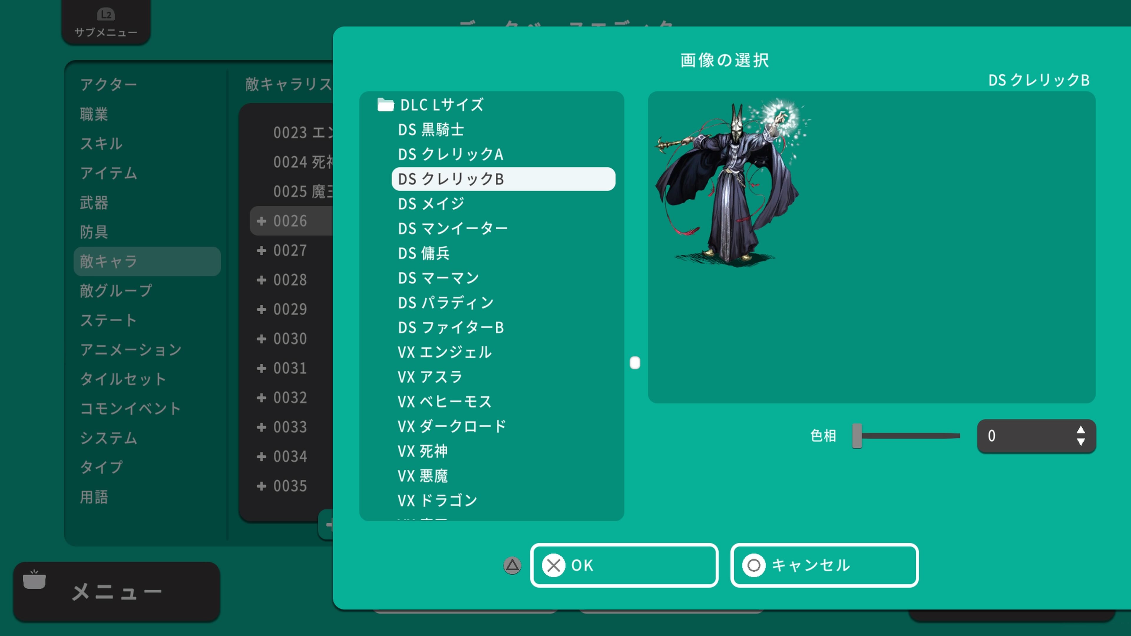Screen dimensions: 1131x636
Task: Select VX ドラゴン from the image list
Action: [437, 500]
